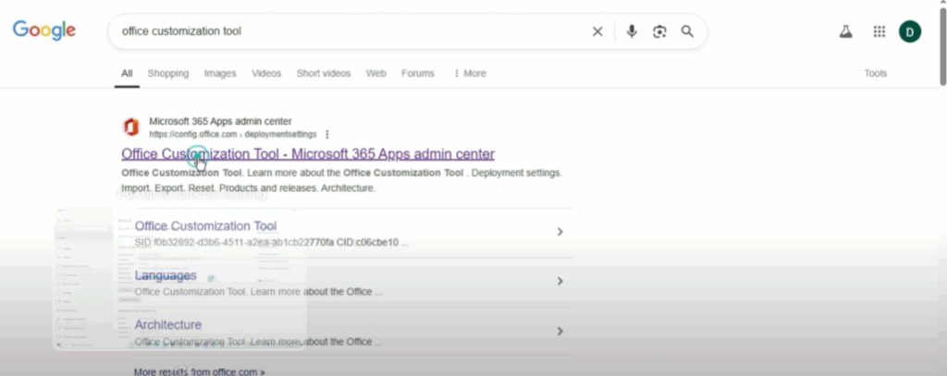947x376 pixels.
Task: Click Microsoft 365 Apps admin center site name
Action: pos(220,121)
